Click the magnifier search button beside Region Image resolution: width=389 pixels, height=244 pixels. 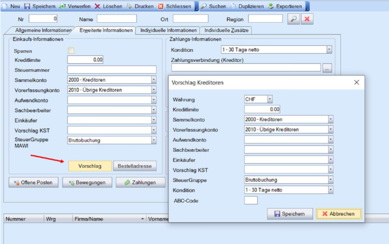[x=293, y=19]
